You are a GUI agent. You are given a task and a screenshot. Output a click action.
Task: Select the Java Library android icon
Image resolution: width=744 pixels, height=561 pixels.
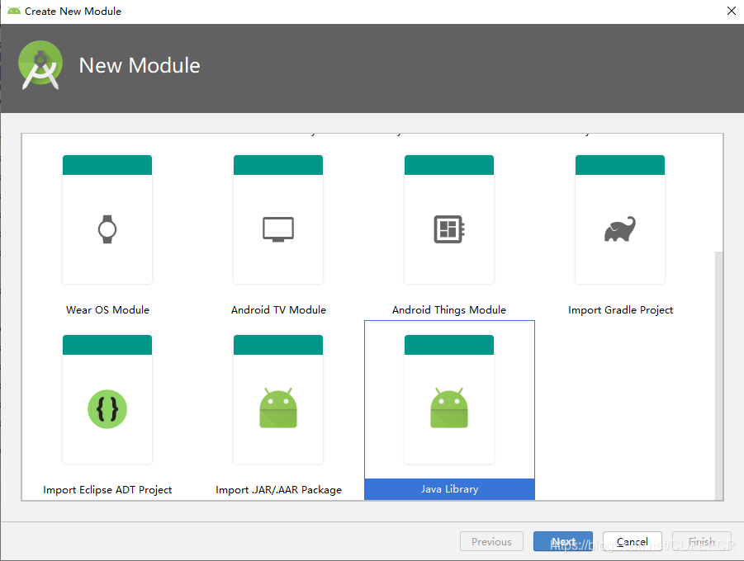(x=449, y=408)
